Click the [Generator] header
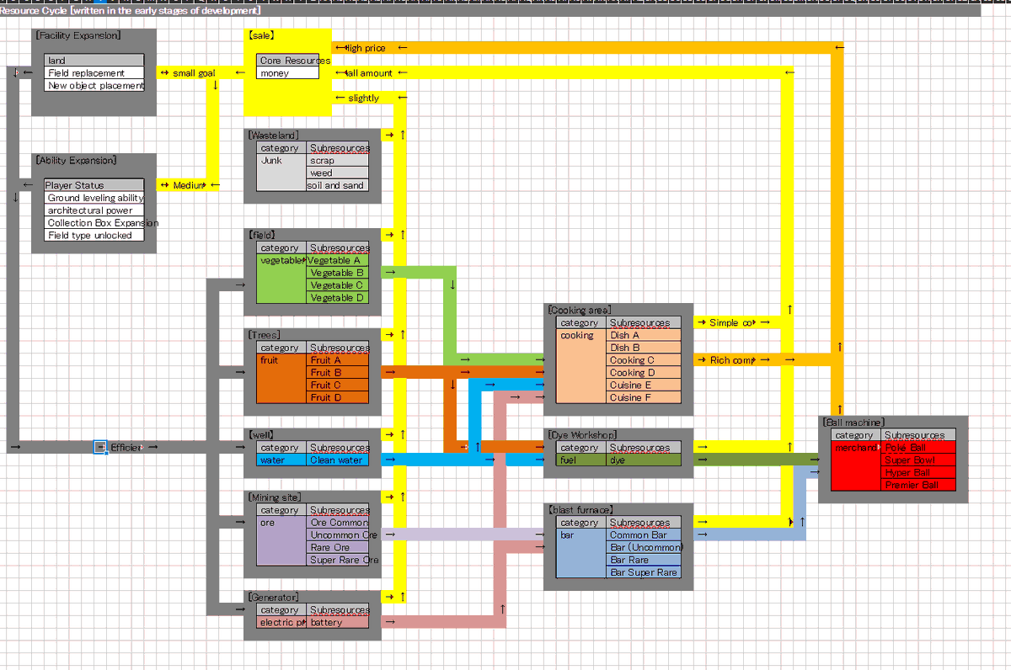Viewport: 1011px width, 670px height. click(x=272, y=597)
